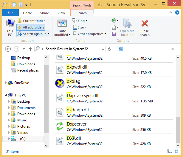Switch to the View tab
183x157 pixels.
[61, 13]
